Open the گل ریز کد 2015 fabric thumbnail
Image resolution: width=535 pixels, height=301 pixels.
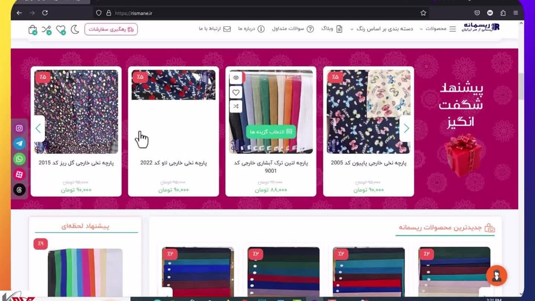pyautogui.click(x=76, y=112)
